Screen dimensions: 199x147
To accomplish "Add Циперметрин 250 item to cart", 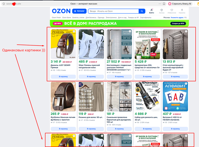I will pyautogui.click(x=147, y=76).
